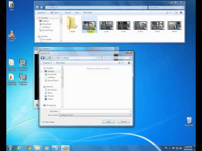
Task: Select Recent Places in the Save dialog sidebar
Action: [x=53, y=81]
